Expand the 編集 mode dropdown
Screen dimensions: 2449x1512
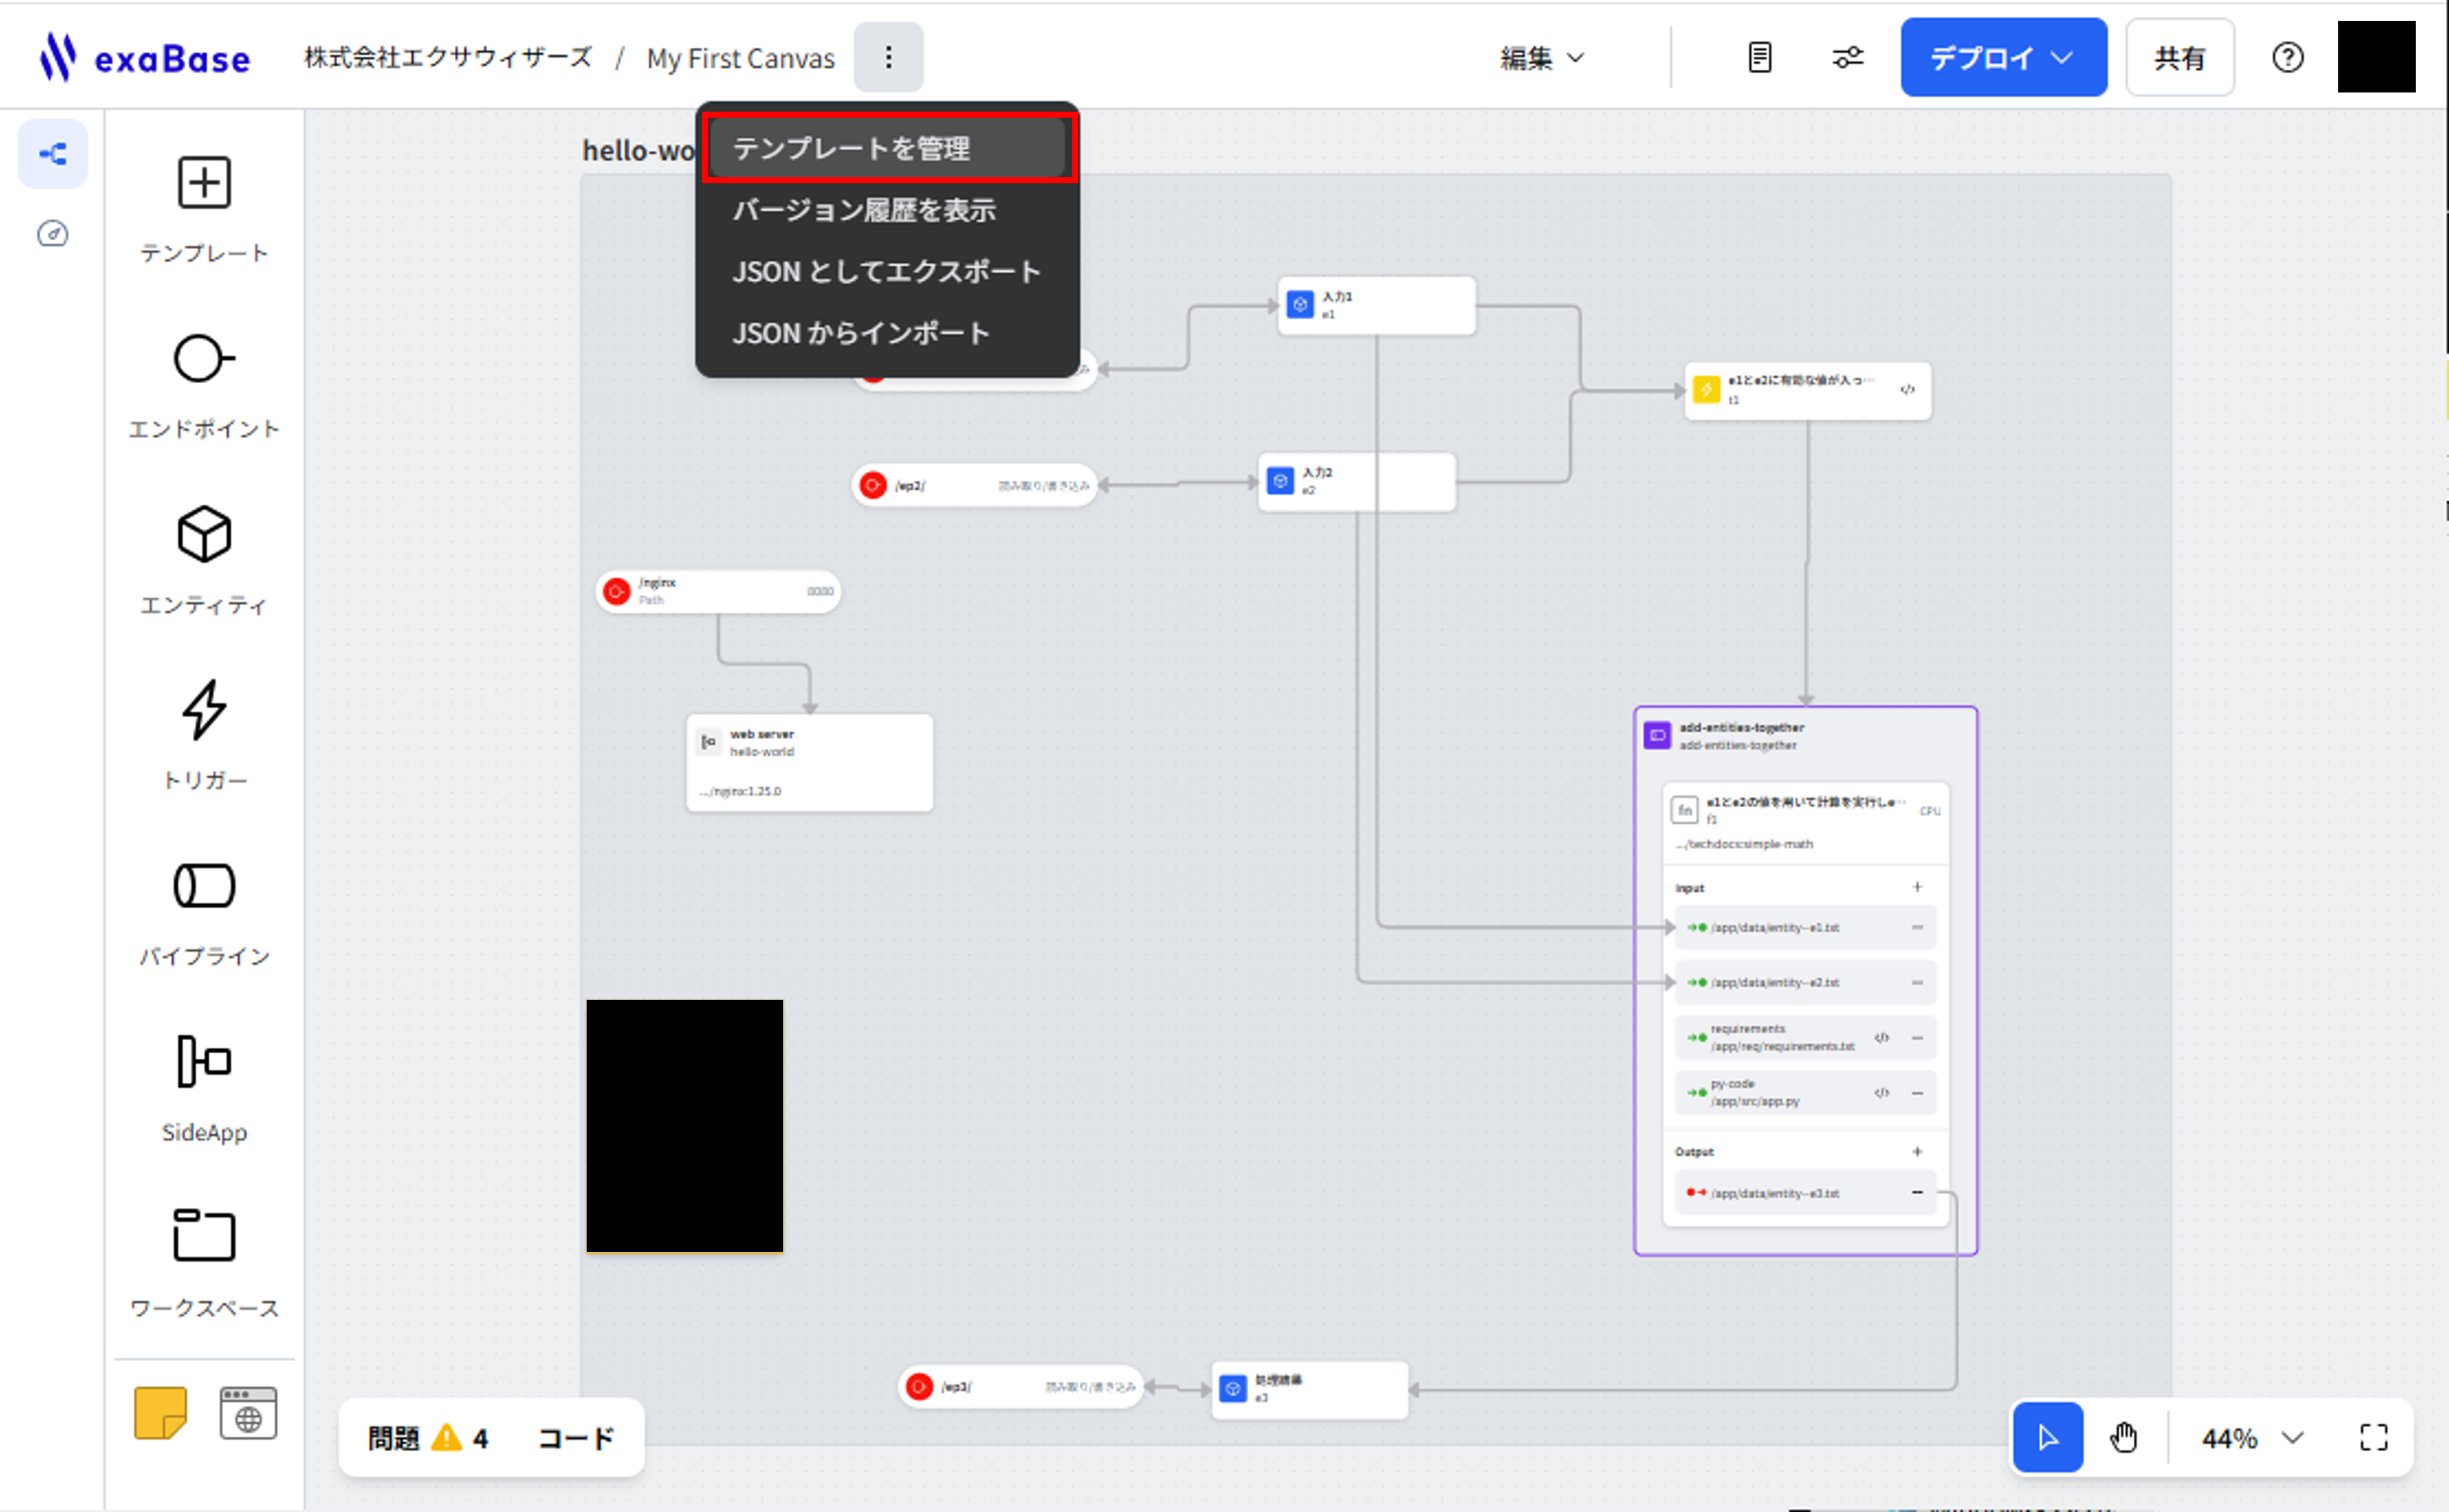coord(1542,58)
